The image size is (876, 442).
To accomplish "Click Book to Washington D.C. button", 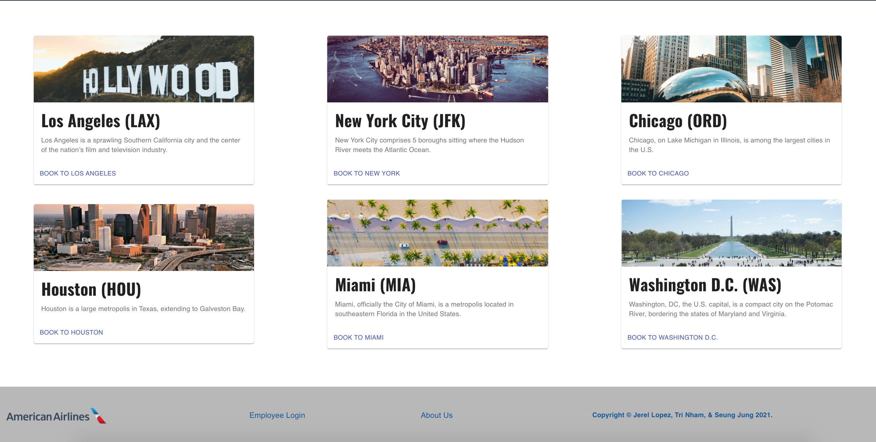I will (x=672, y=337).
